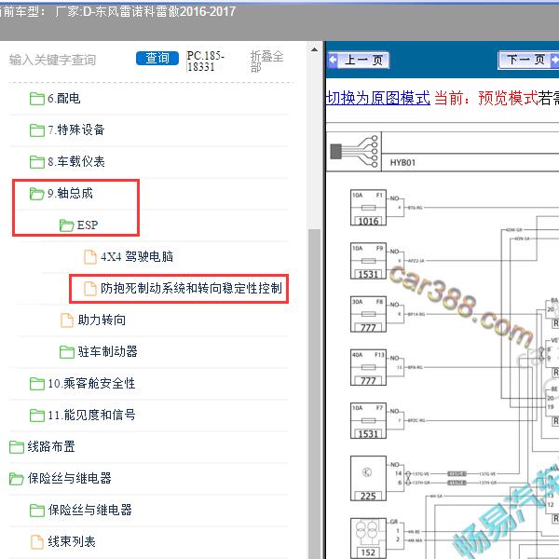Go to previous page with 上一页

[359, 60]
